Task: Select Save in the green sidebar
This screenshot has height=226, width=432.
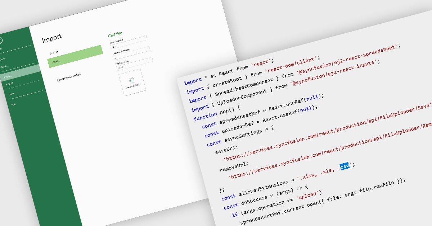Action: [4, 67]
